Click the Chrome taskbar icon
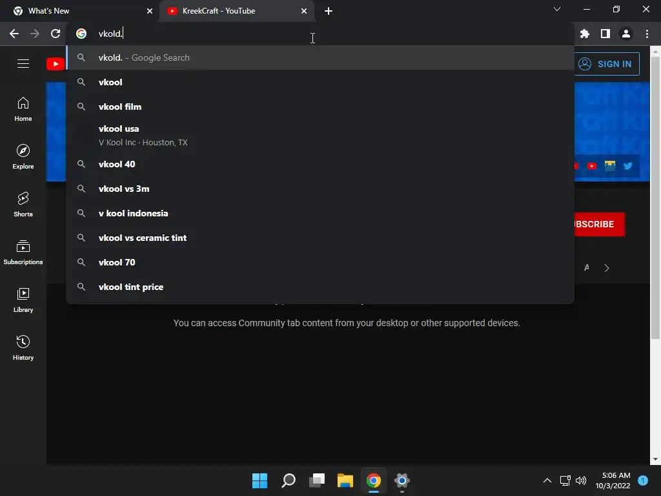 coord(374,480)
